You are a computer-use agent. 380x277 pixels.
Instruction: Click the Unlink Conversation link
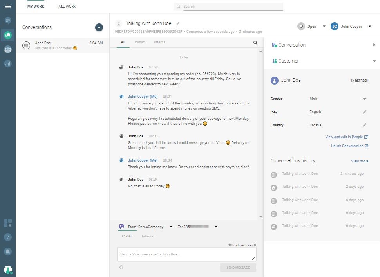click(x=349, y=146)
